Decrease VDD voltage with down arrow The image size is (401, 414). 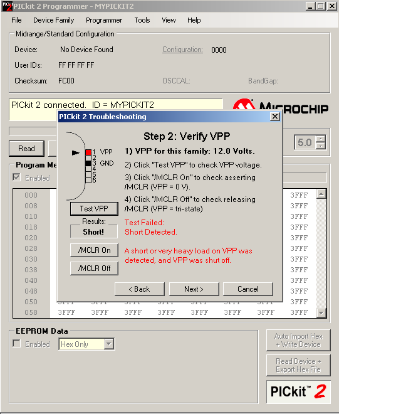tap(321, 146)
